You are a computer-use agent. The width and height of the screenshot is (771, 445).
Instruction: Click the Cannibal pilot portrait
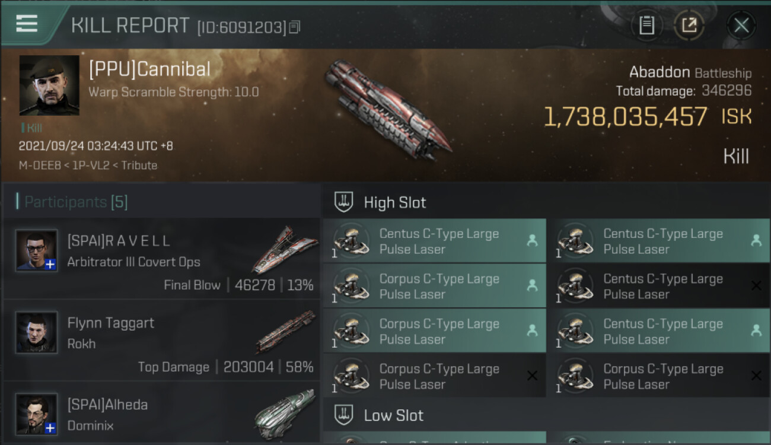pos(49,85)
